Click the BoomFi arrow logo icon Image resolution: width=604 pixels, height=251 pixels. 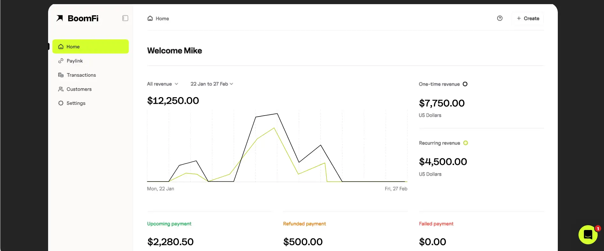tap(60, 18)
